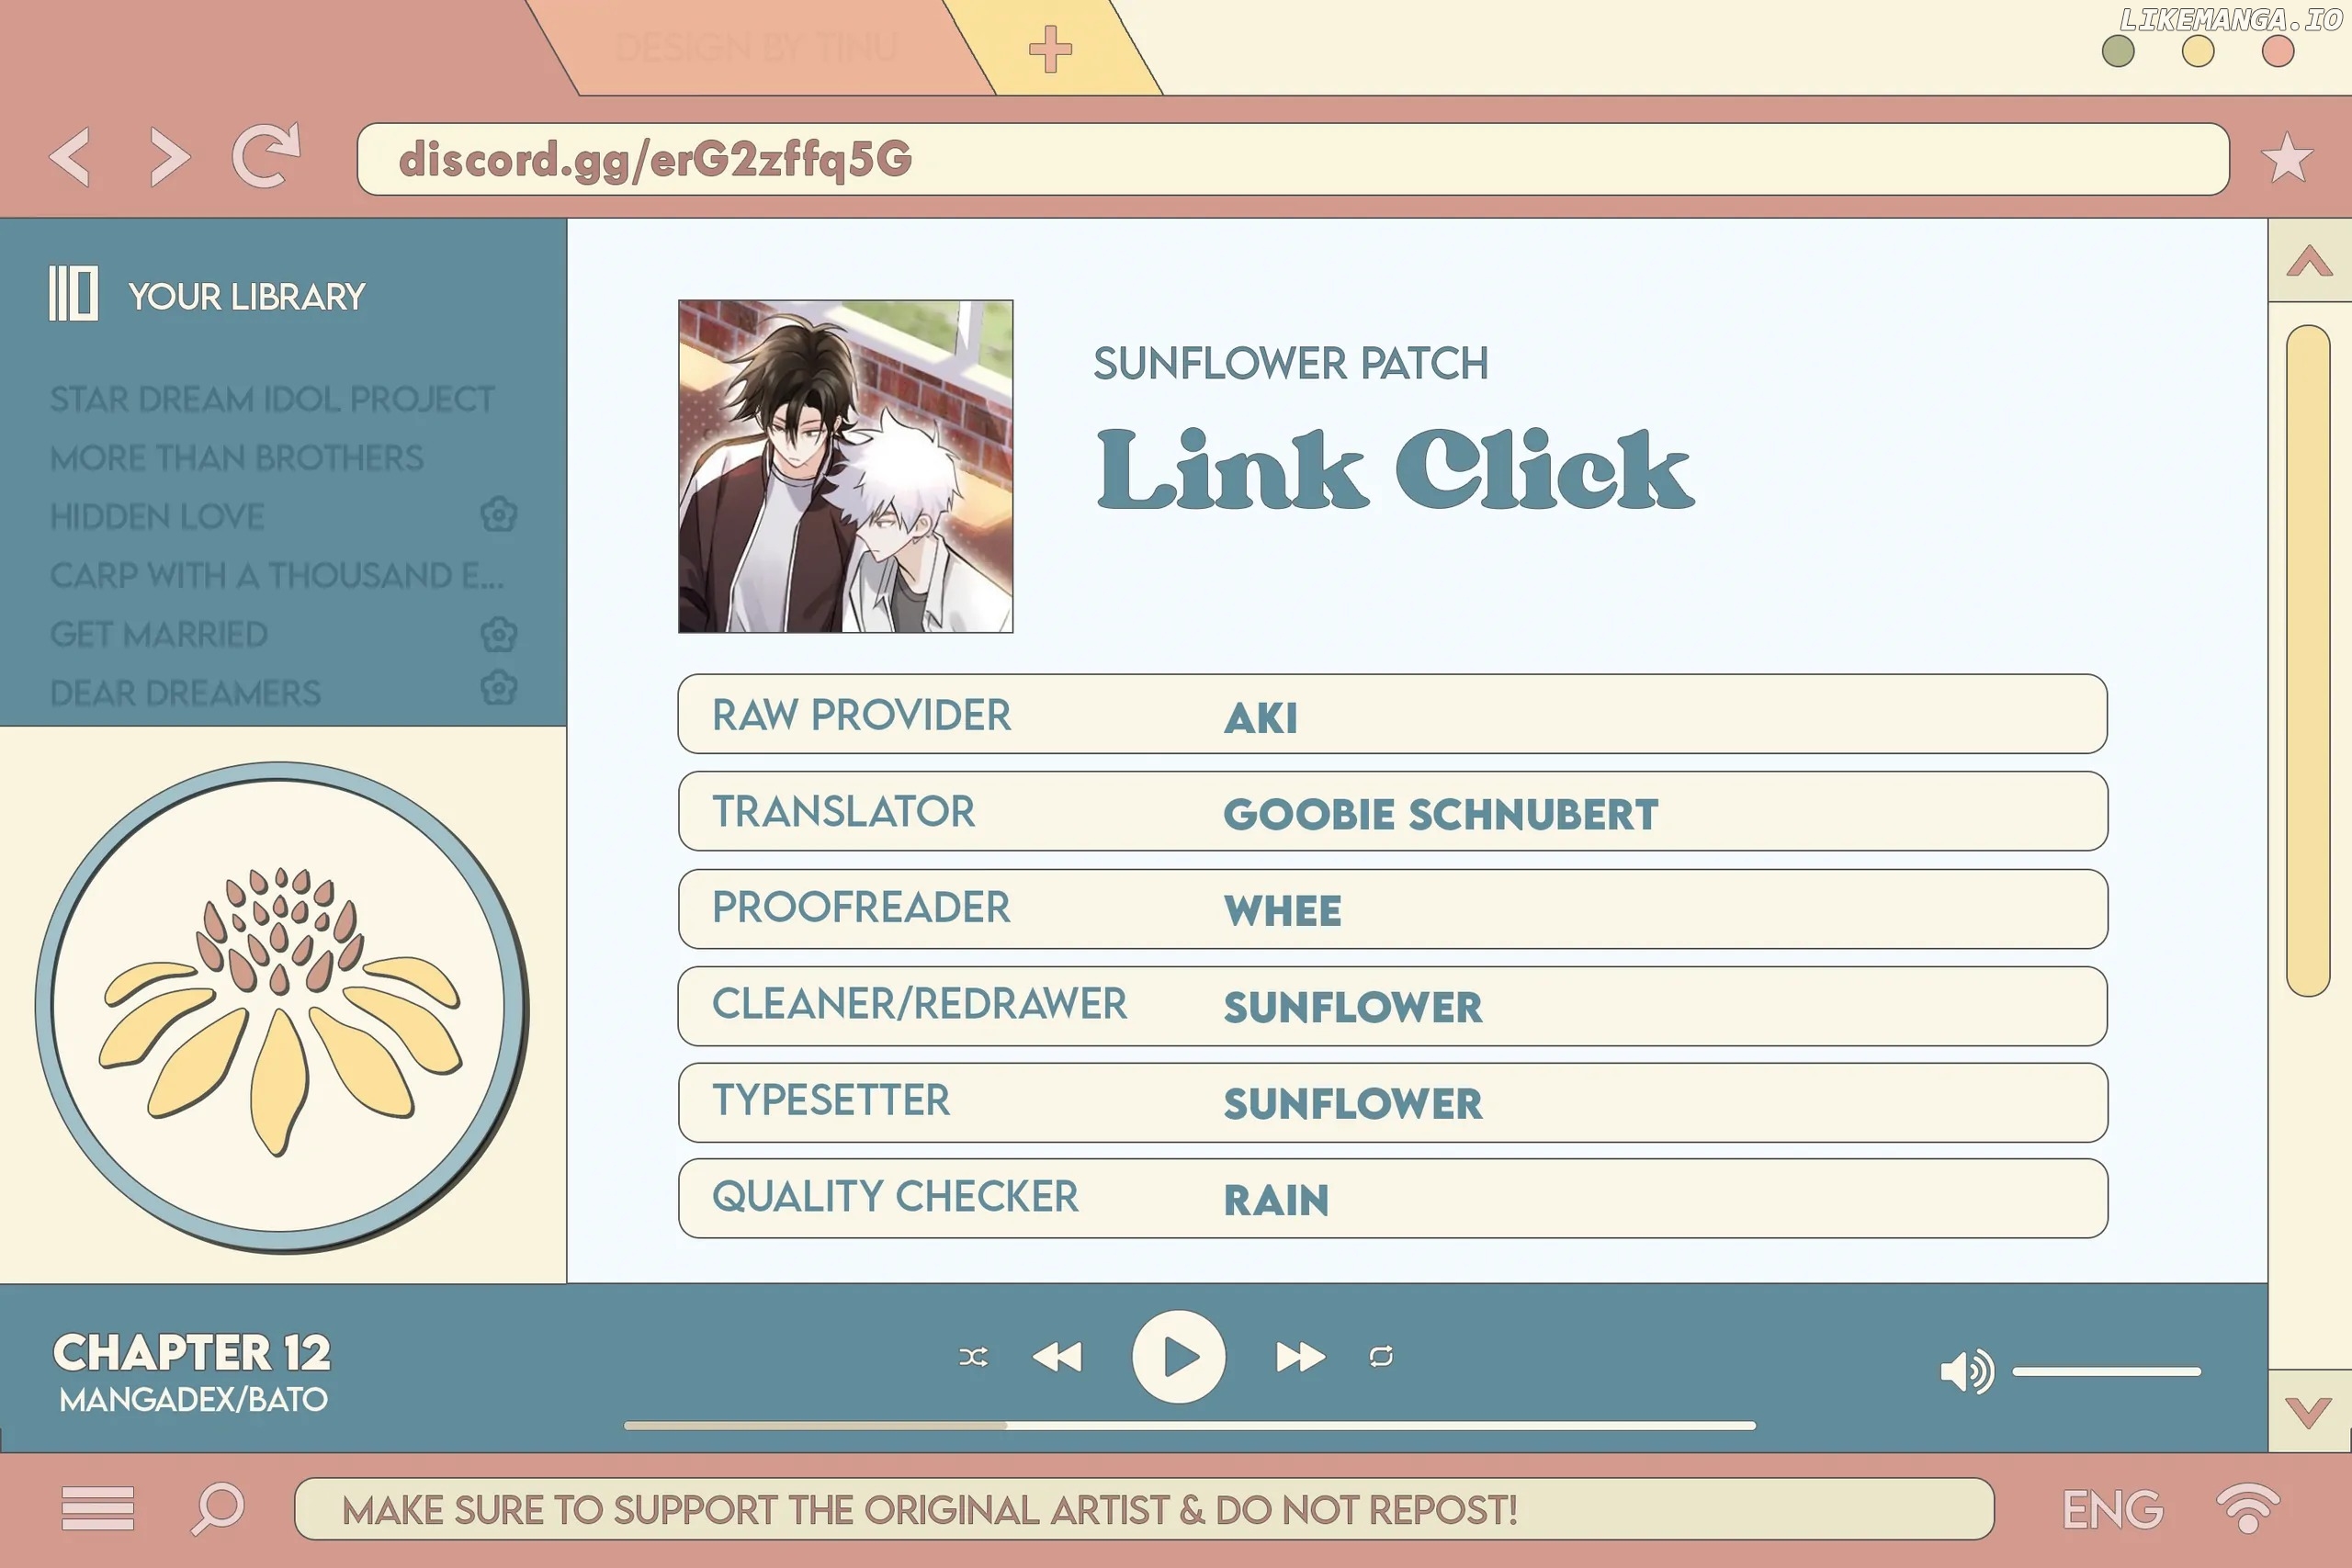2352x1568 pixels.
Task: Click the flower icon beside Dear Dreamers
Action: (499, 688)
